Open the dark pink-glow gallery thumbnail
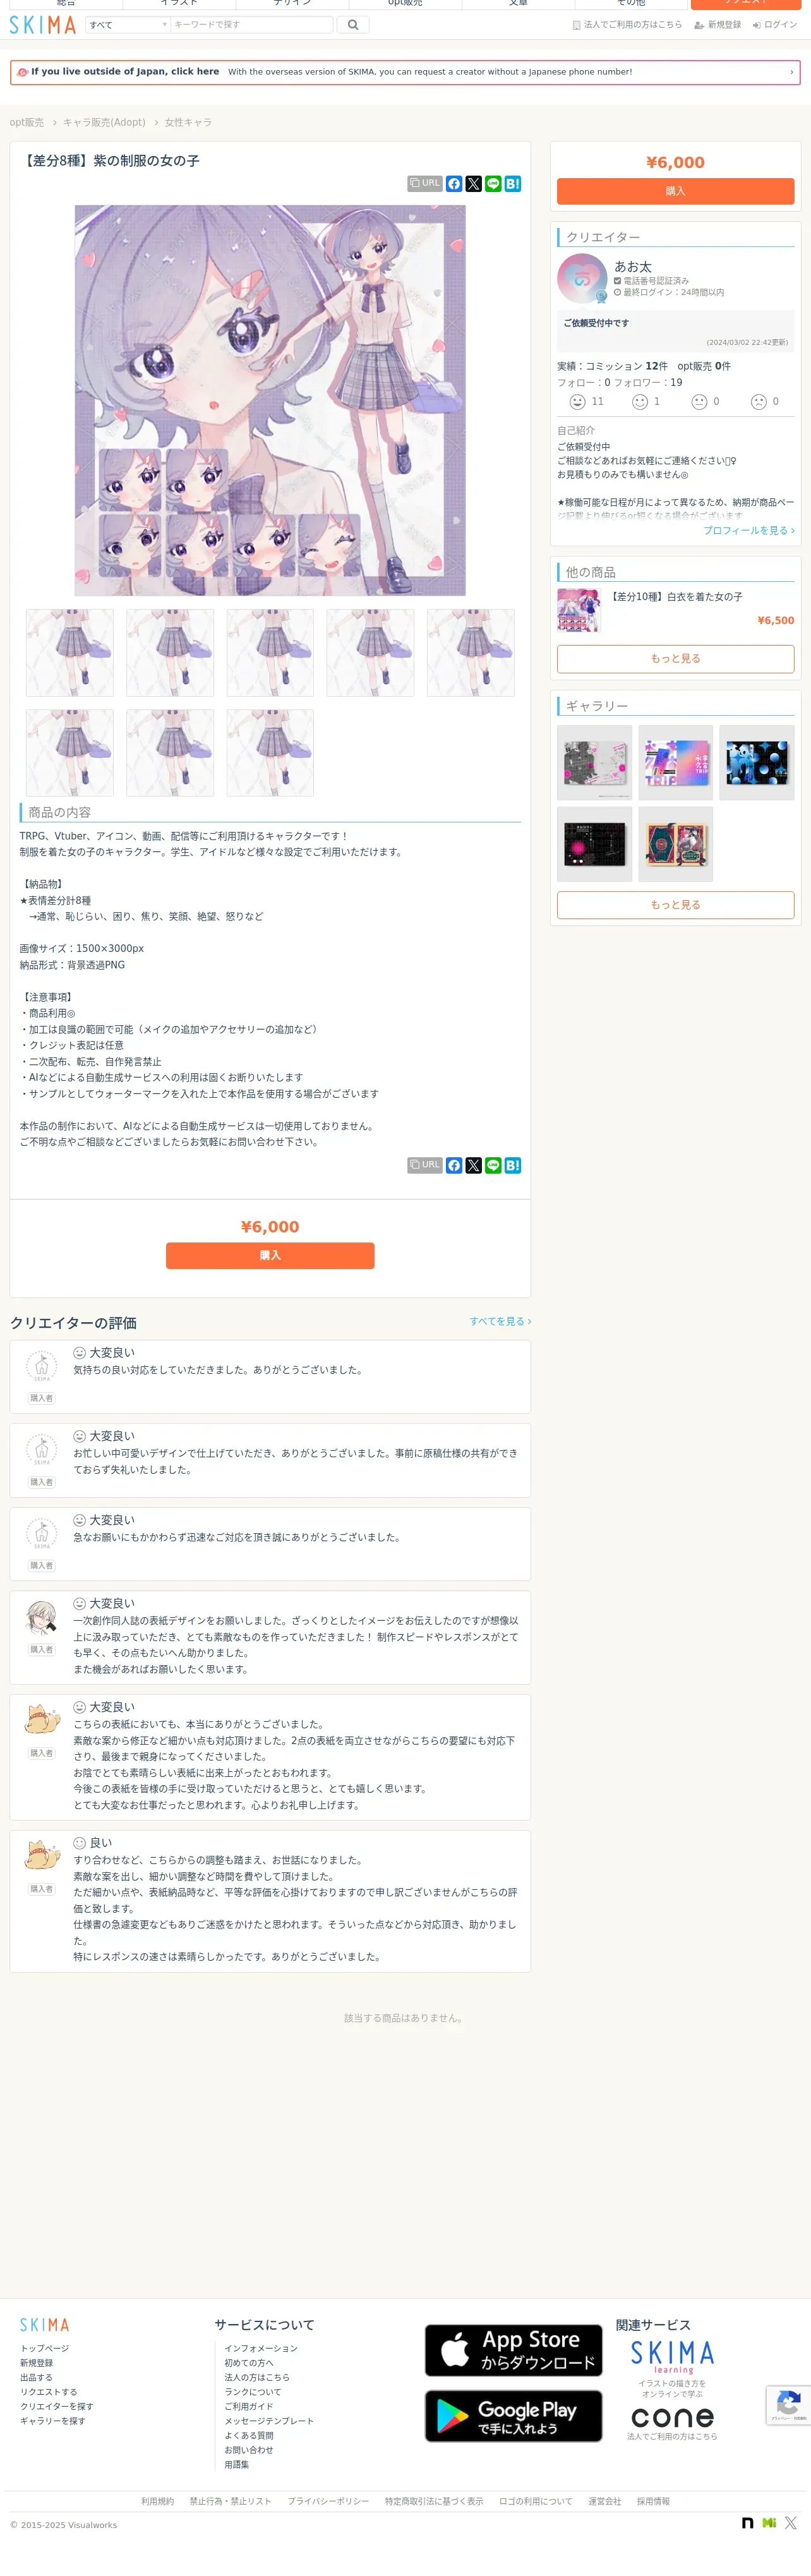The height and width of the screenshot is (2576, 811). point(595,844)
